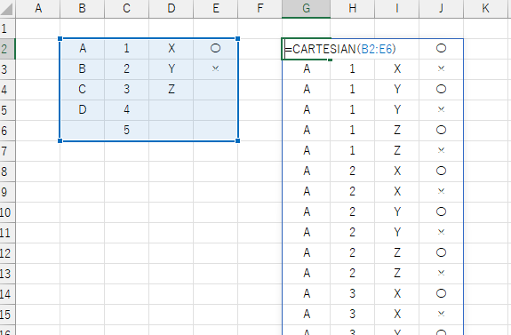The image size is (511, 335).
Task: Click cell E2 containing the circle
Action: tap(216, 49)
